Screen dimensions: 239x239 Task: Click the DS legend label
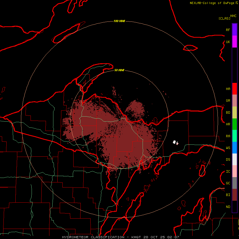coord(228,160)
